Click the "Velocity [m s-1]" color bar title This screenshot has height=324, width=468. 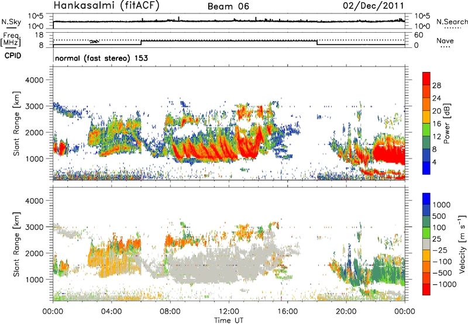coord(462,244)
